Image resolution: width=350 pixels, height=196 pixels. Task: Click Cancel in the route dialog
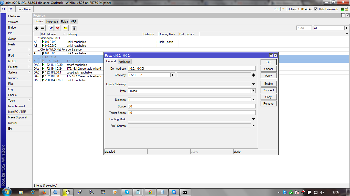point(269,69)
